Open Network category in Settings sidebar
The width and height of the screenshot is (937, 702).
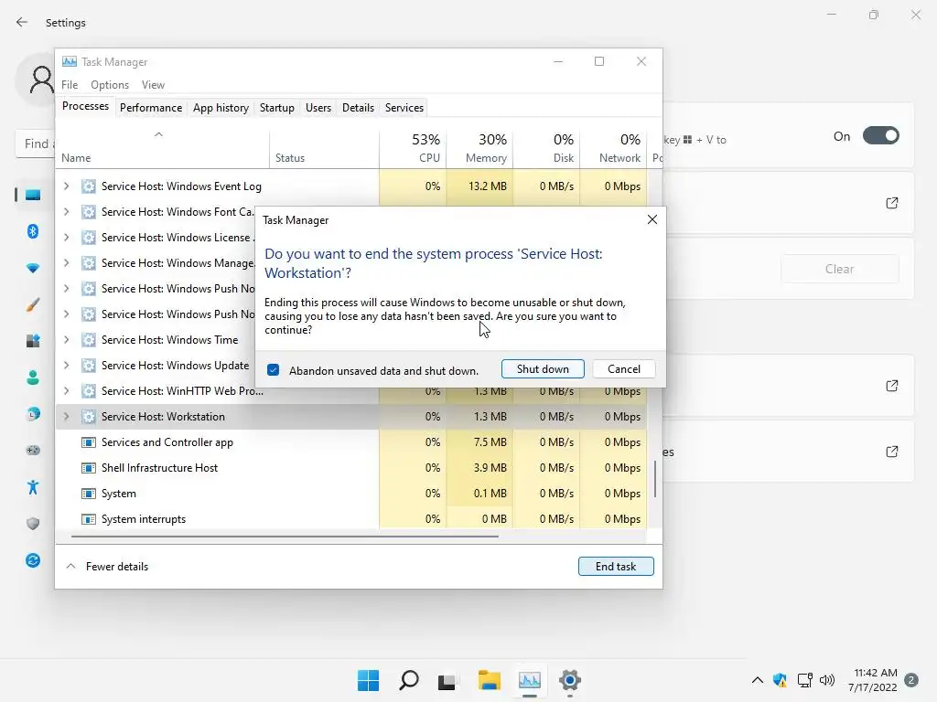[33, 268]
